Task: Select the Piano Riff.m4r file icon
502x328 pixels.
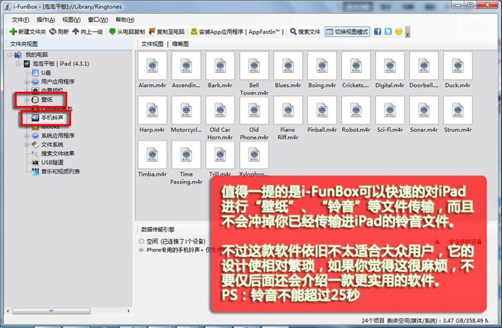Action: pyautogui.click(x=288, y=110)
